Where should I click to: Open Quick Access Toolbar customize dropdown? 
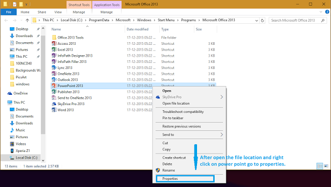tap(26, 4)
